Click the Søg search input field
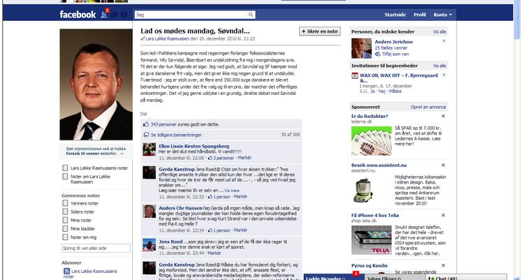This screenshot has width=524, height=280. [x=191, y=15]
